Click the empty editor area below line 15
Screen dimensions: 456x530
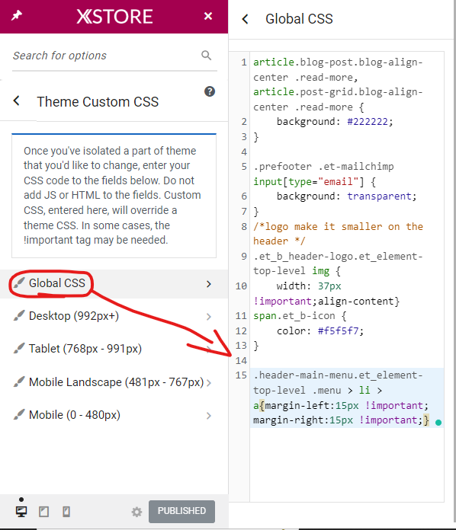(347, 465)
